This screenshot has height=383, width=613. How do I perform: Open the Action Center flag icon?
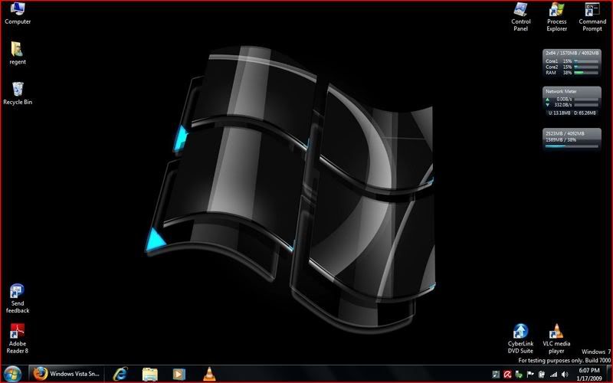click(x=530, y=374)
